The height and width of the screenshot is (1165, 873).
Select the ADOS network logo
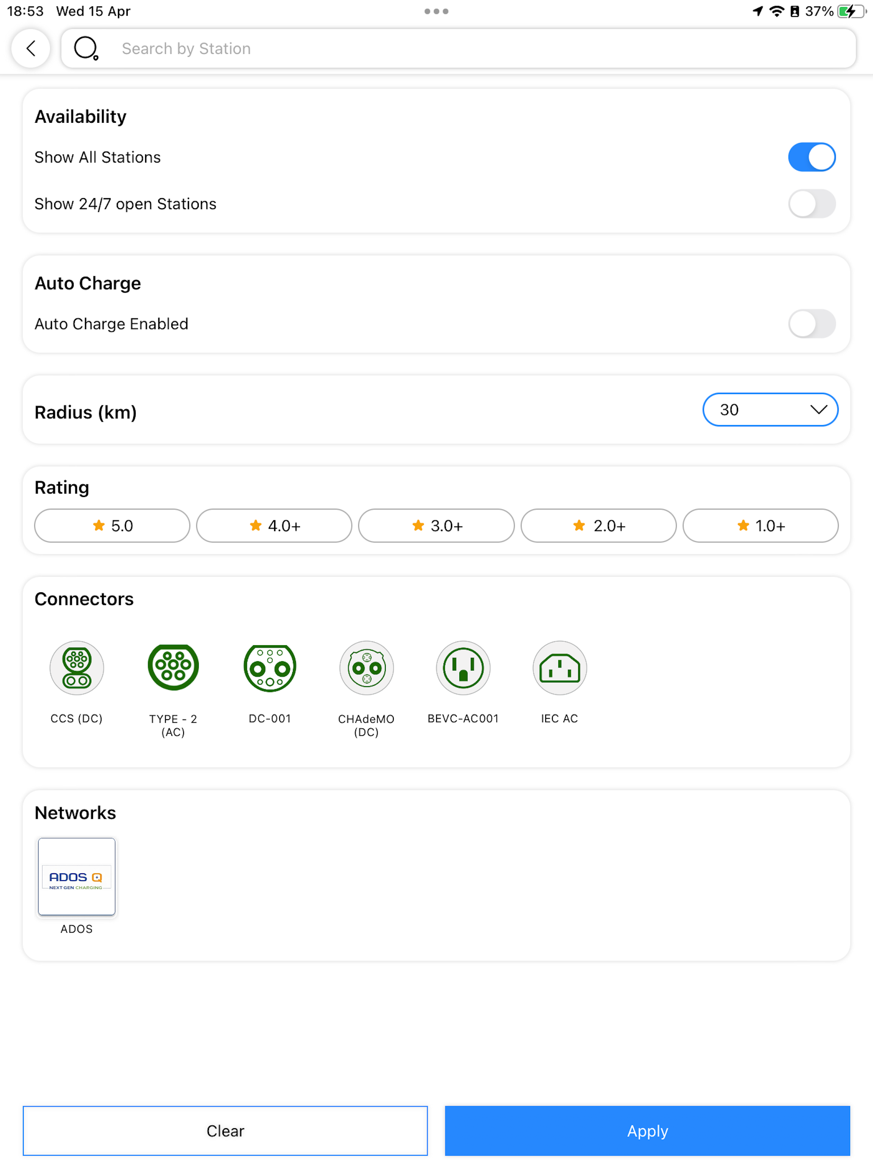click(77, 876)
